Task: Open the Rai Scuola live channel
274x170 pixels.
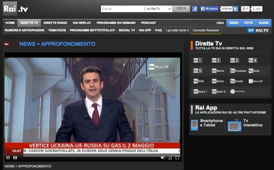Action: click(x=237, y=81)
